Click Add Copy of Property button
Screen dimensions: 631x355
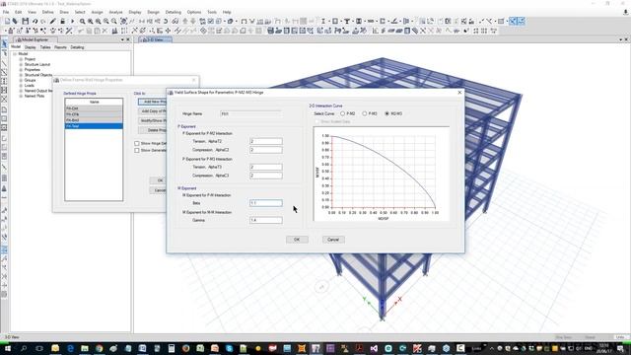pos(153,111)
